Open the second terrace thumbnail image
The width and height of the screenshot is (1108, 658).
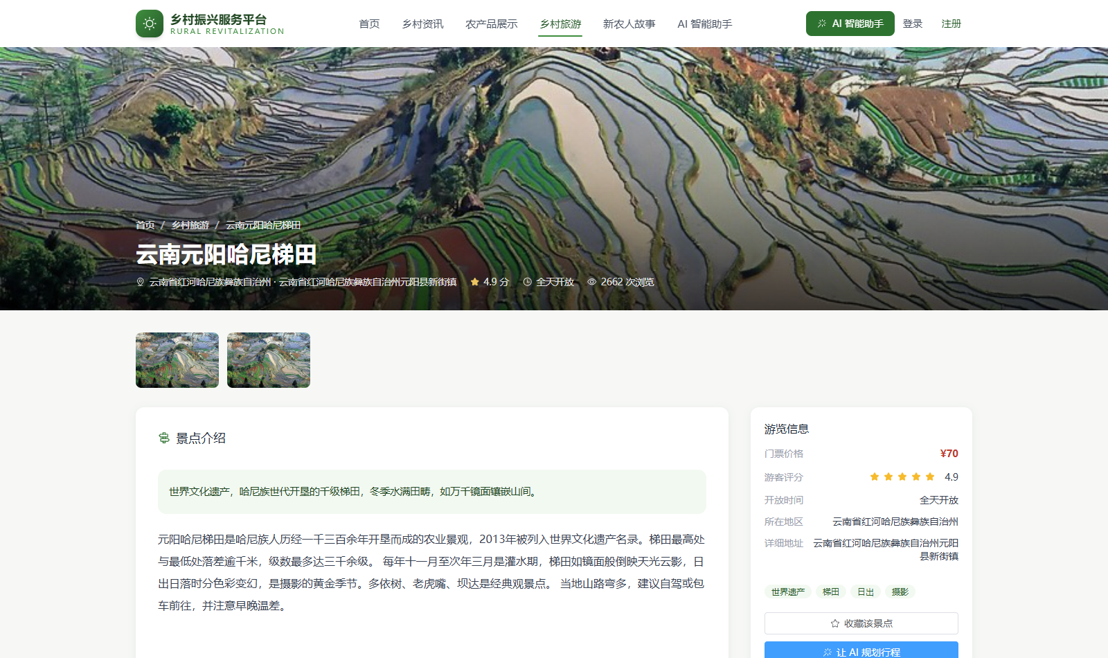click(x=269, y=360)
